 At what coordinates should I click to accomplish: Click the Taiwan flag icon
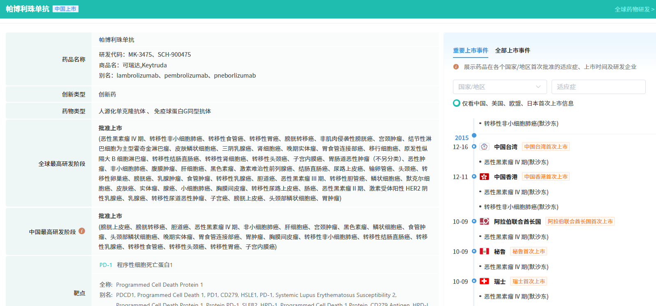(484, 147)
